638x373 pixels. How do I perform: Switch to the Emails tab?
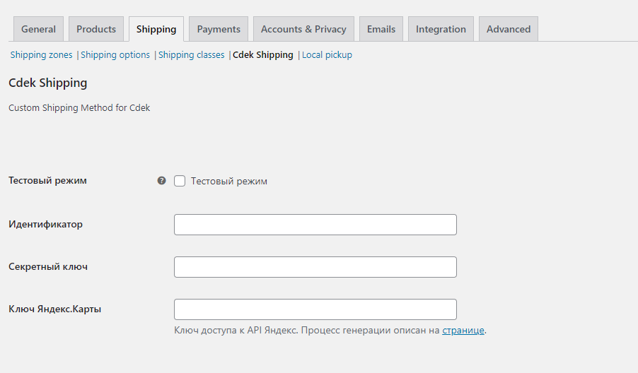(381, 29)
